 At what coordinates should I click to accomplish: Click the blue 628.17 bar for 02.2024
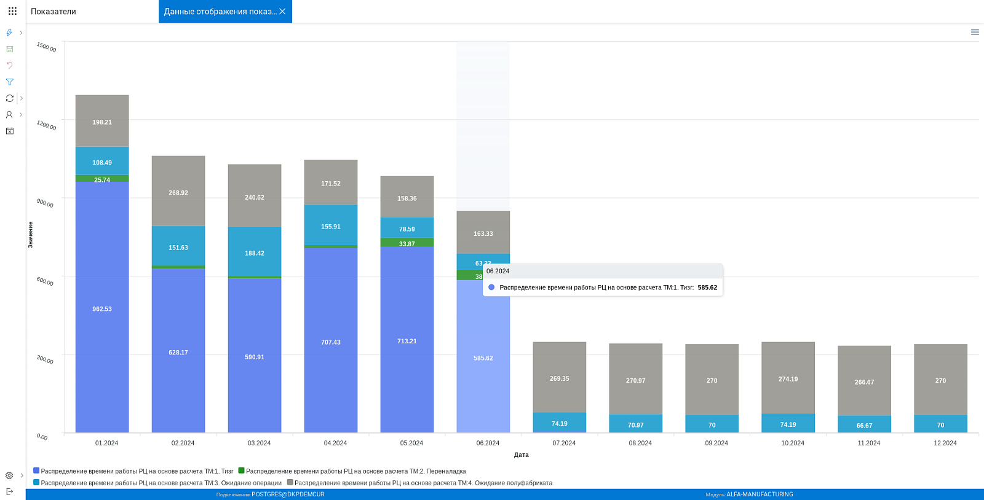point(178,351)
